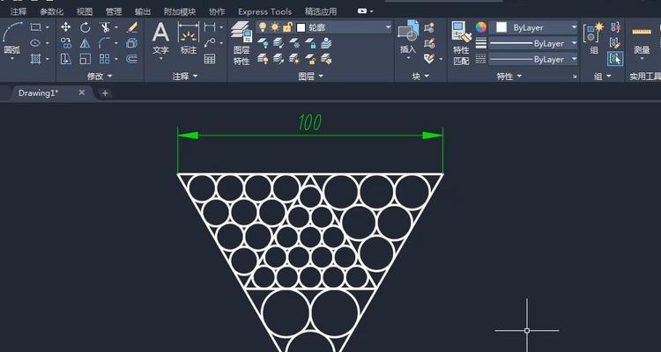Click the new drawing plus tab button
Image resolution: width=661 pixels, height=352 pixels.
tap(105, 93)
